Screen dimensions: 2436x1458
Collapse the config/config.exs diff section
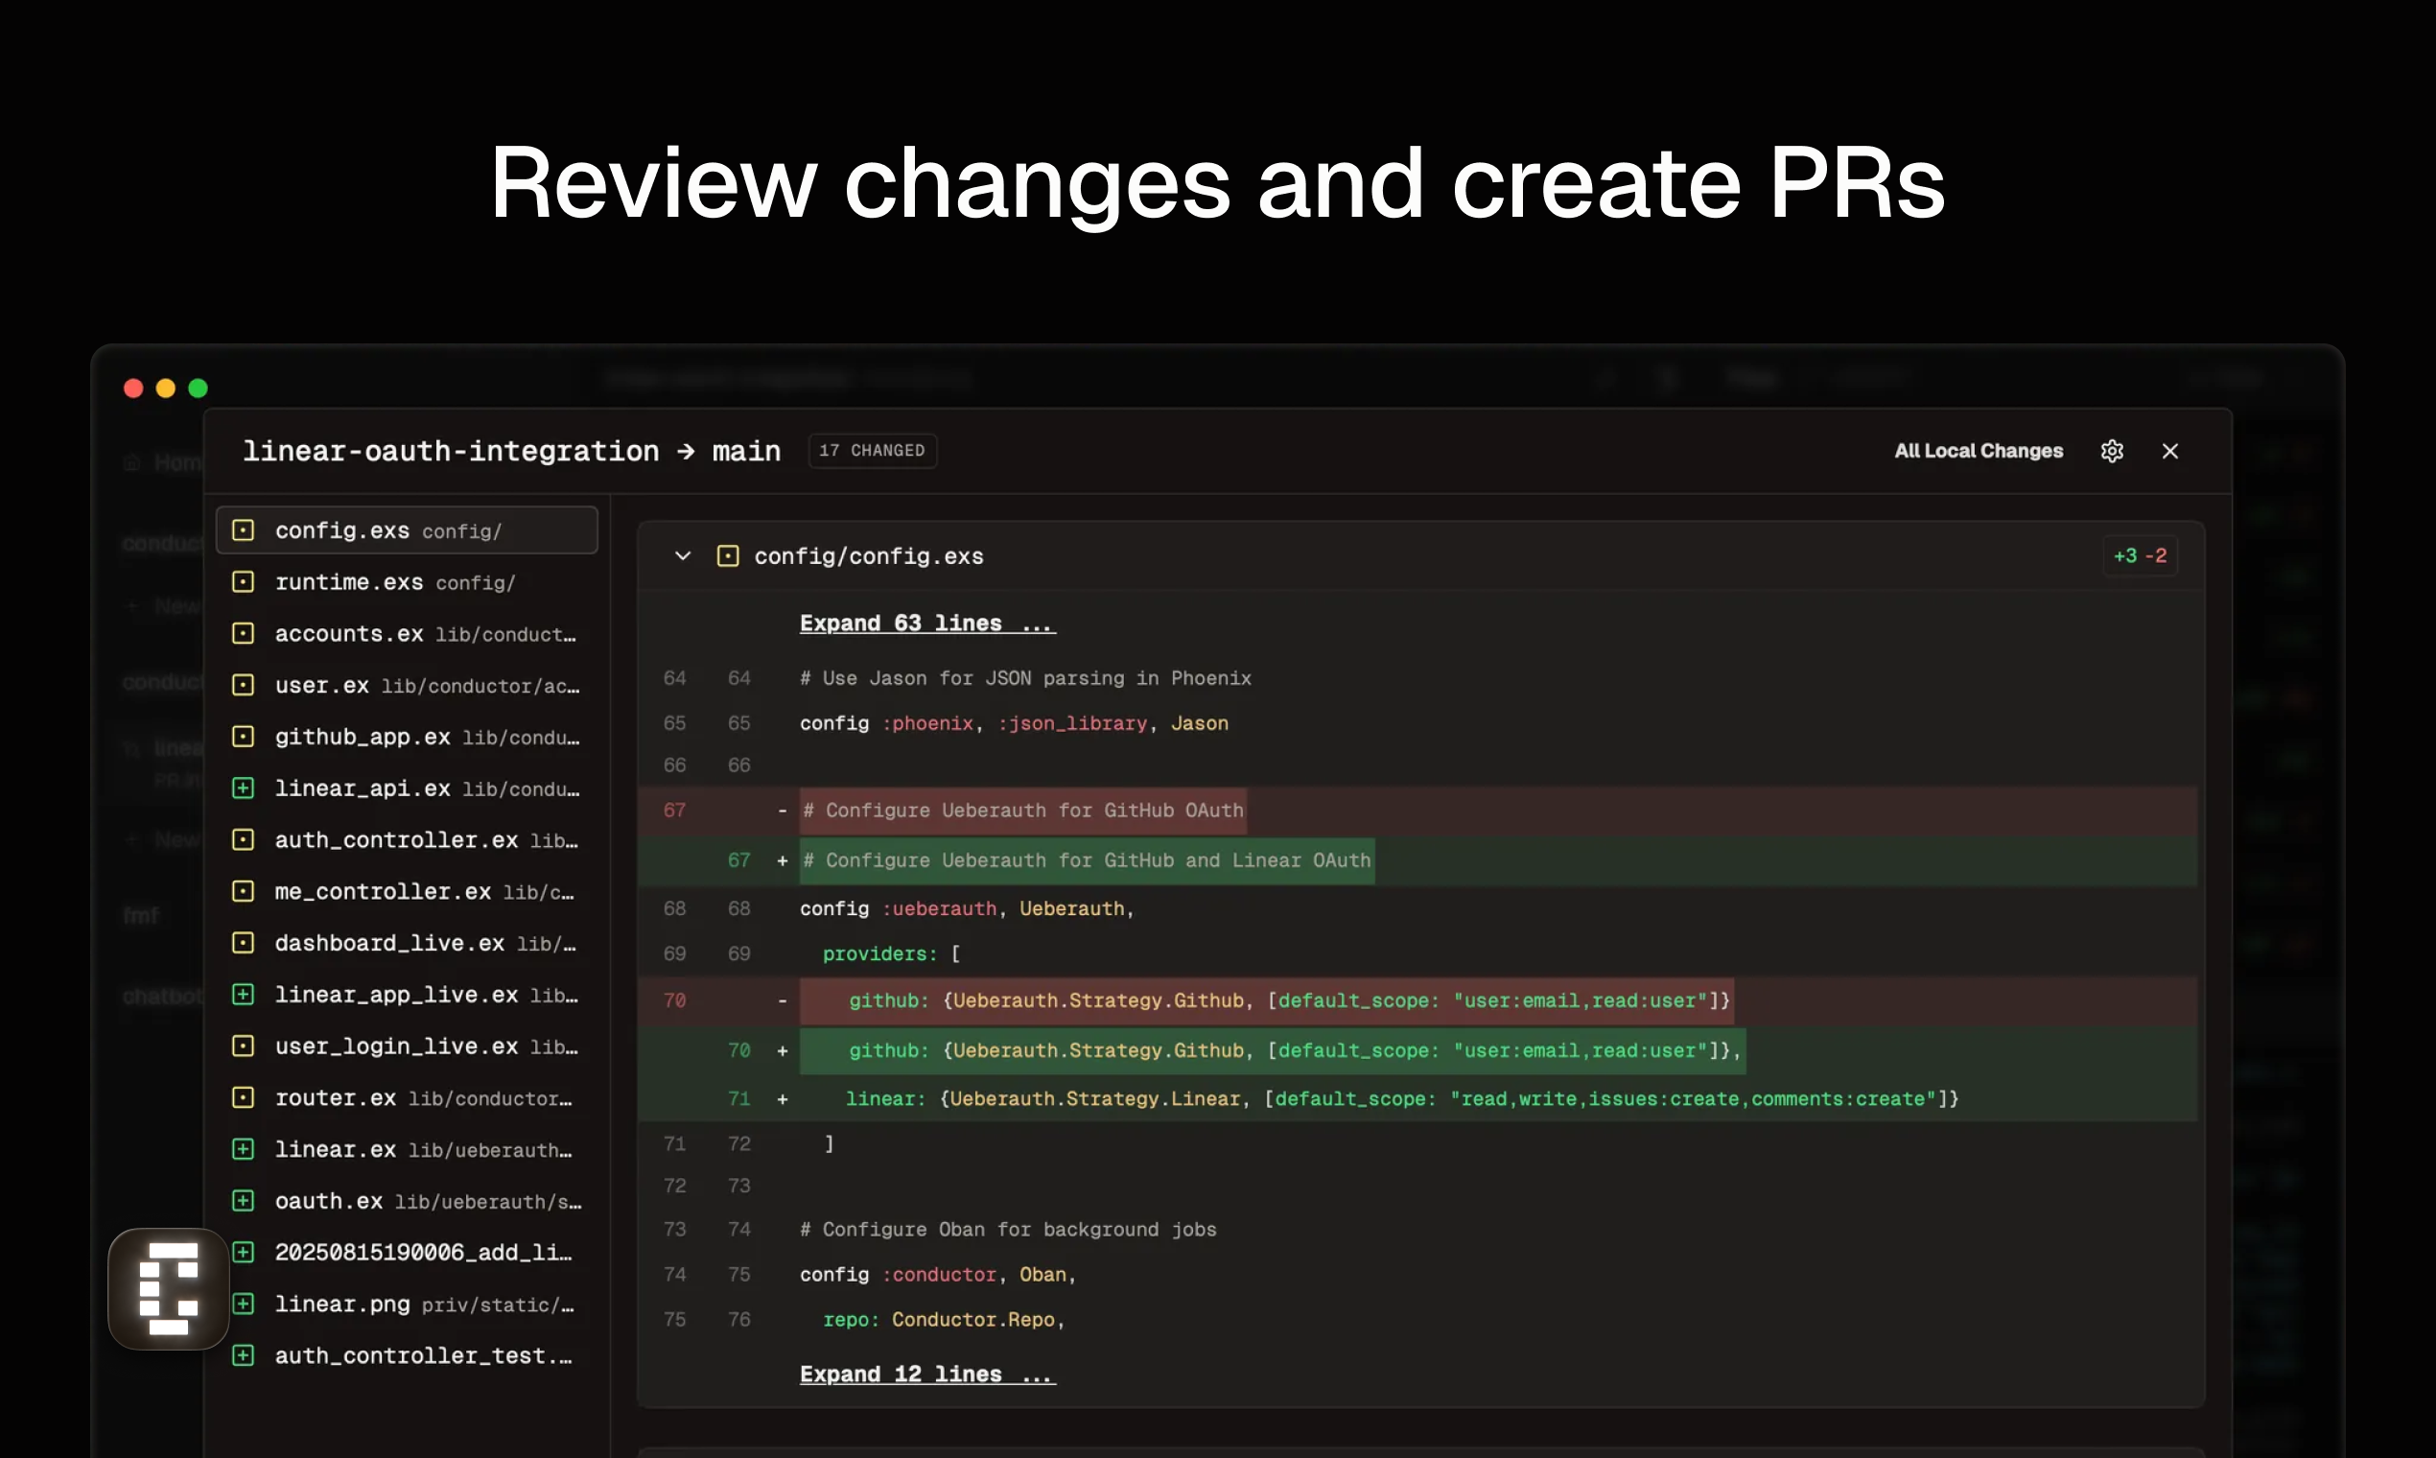pyautogui.click(x=683, y=556)
